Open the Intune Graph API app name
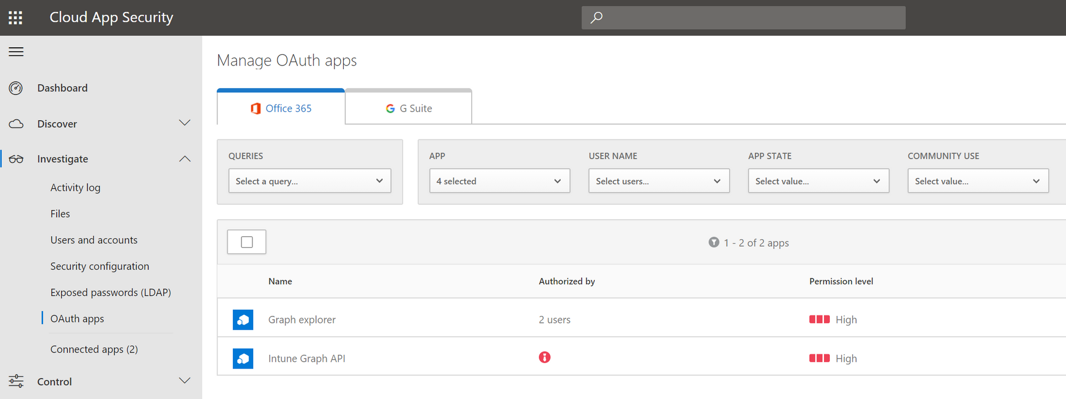The width and height of the screenshot is (1066, 399). 306,359
